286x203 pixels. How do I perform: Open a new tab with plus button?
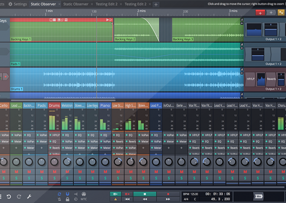(156, 4)
